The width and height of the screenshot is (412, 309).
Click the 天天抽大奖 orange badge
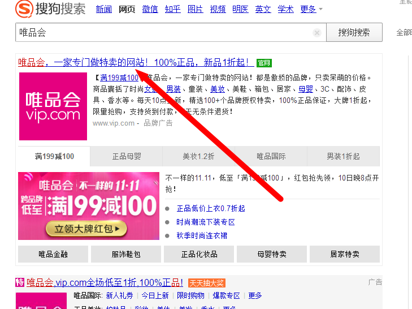[207, 283]
